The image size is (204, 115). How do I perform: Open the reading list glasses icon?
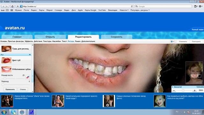click(3, 10)
